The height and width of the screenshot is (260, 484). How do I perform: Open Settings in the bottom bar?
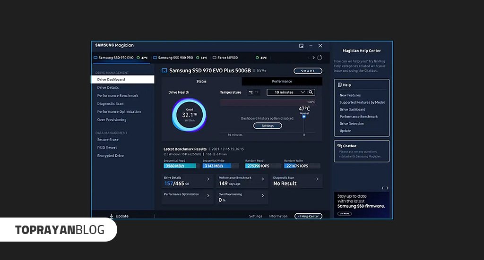click(x=256, y=216)
